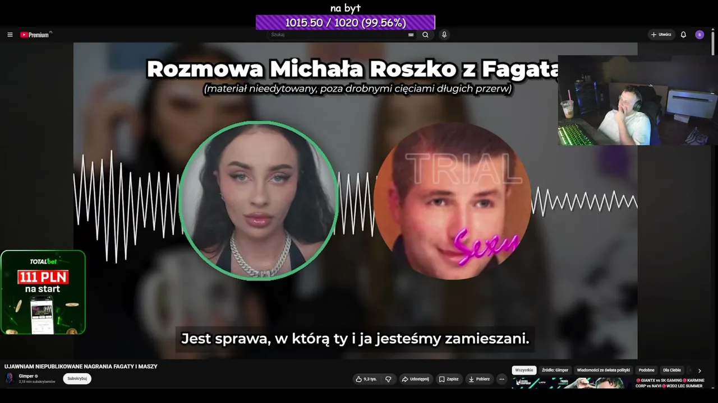Select the Wiadomości ze świata polityki chip
This screenshot has height=403, width=718.
[604, 370]
